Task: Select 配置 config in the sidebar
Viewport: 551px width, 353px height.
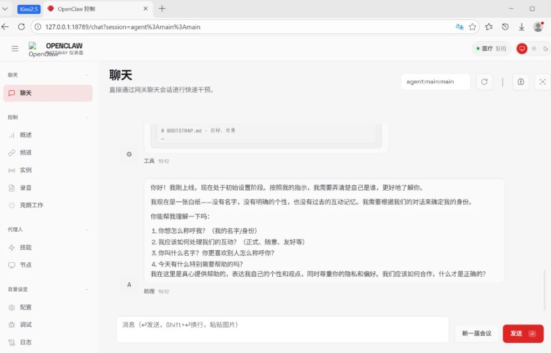Action: [x=25, y=307]
